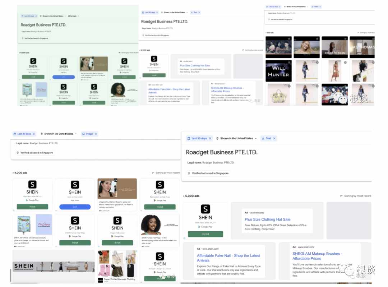Click the blue GET button in All formats panel
Screen dimensions: 388x287
click(64, 77)
